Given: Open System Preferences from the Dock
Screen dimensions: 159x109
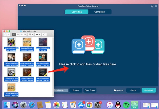Looking at the screenshot, I should (98, 105).
